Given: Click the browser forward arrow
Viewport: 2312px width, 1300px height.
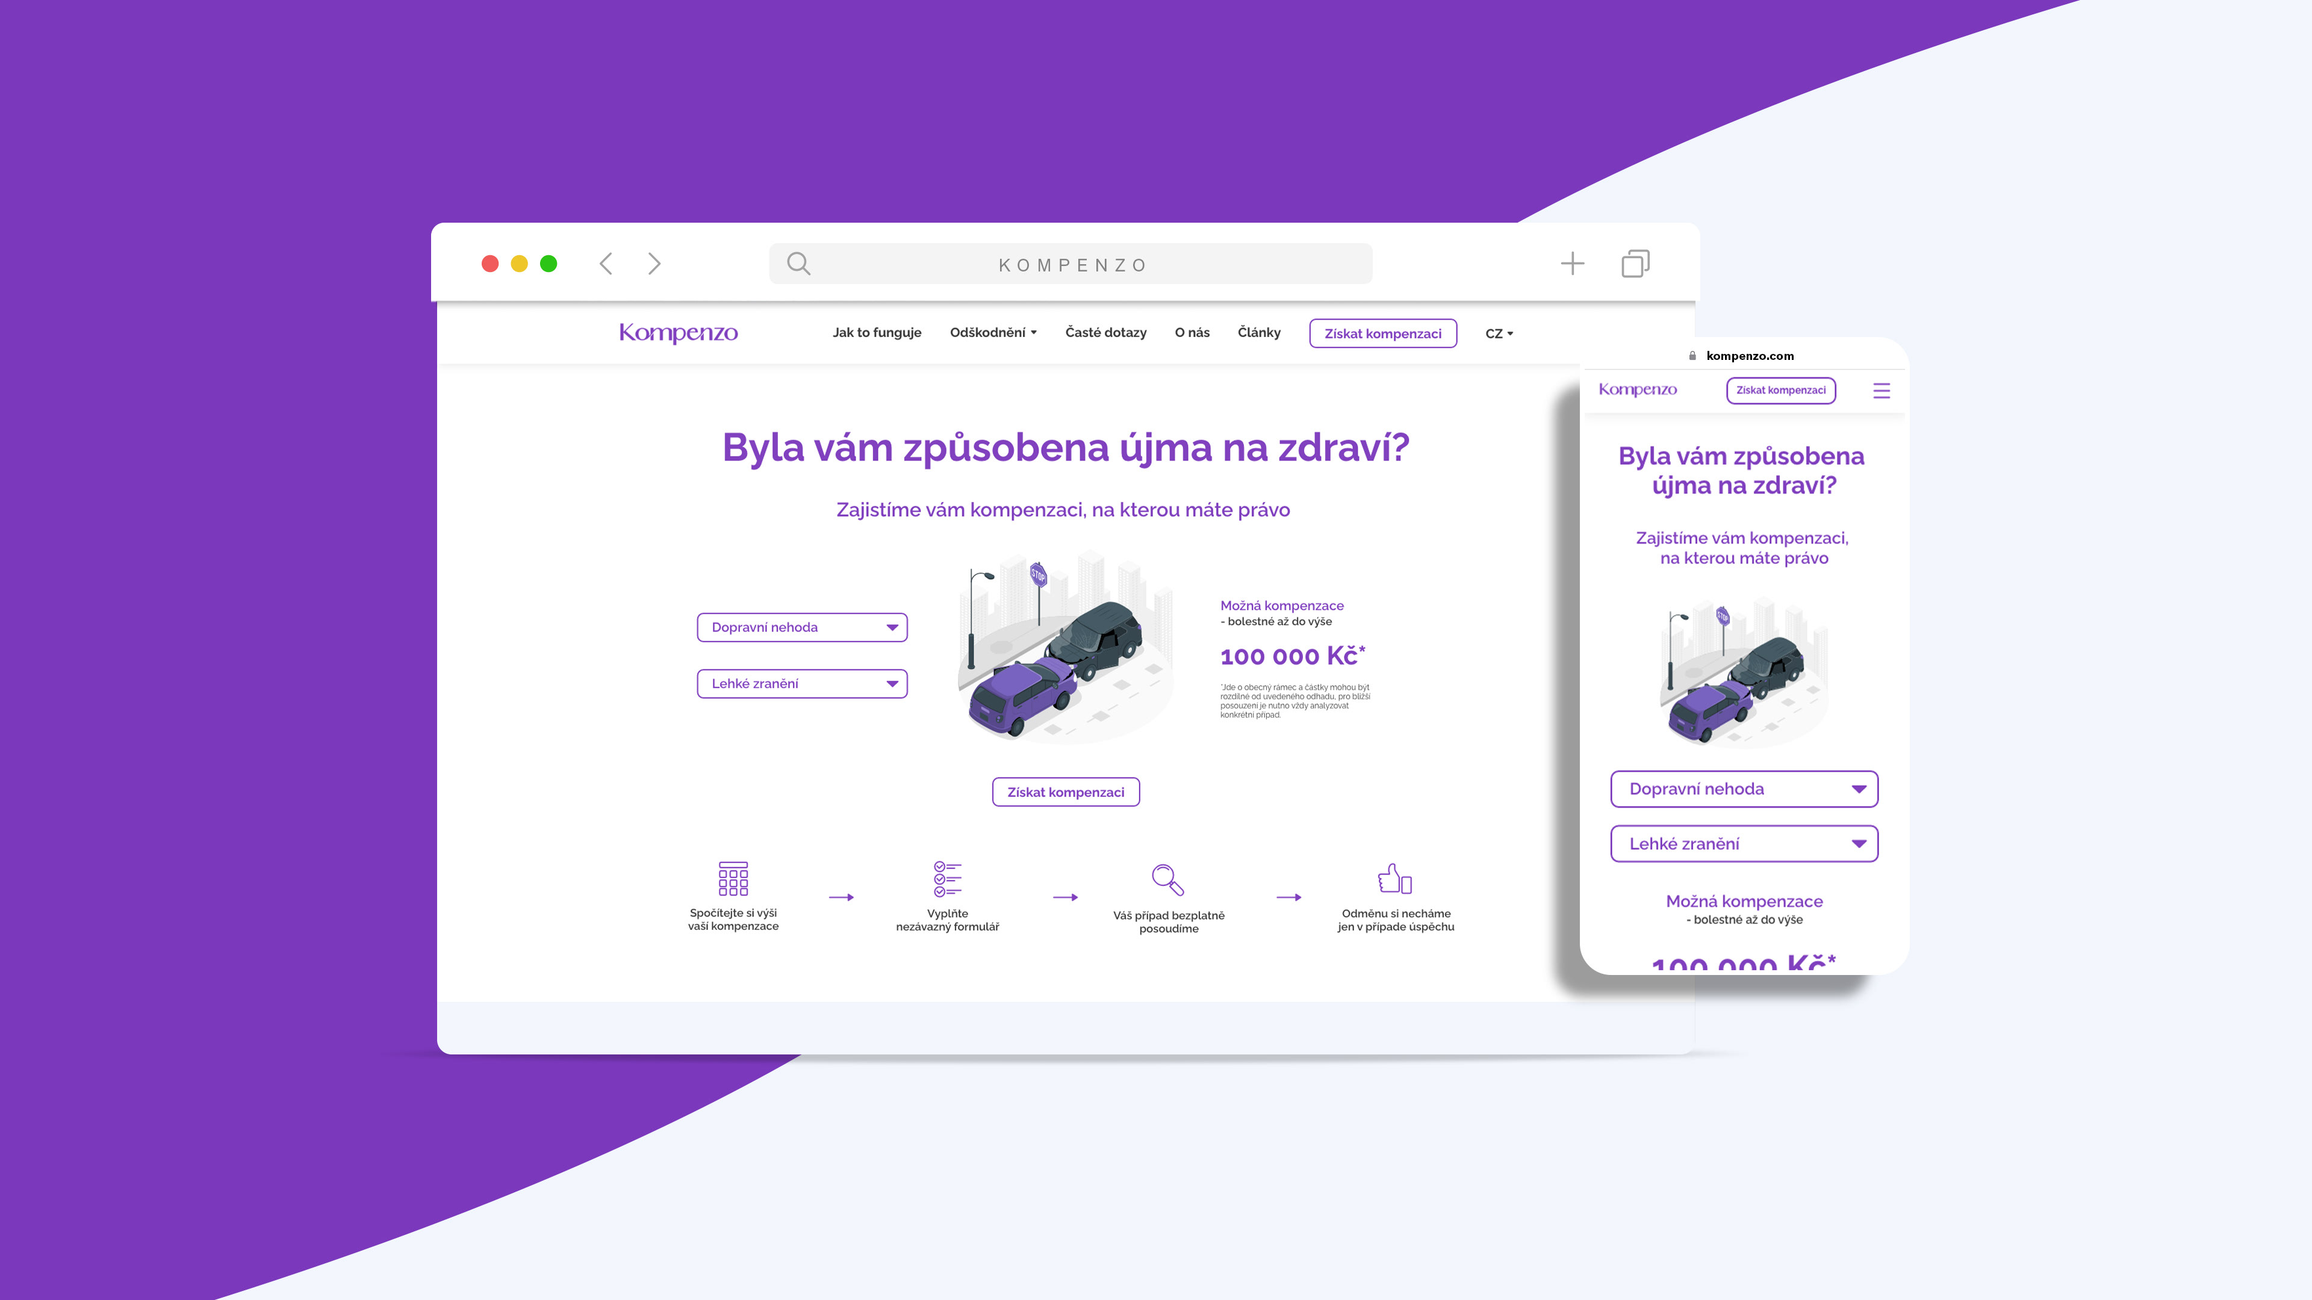Looking at the screenshot, I should coord(654,264).
